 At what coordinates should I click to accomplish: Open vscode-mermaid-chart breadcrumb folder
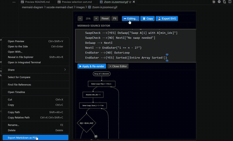59,7
